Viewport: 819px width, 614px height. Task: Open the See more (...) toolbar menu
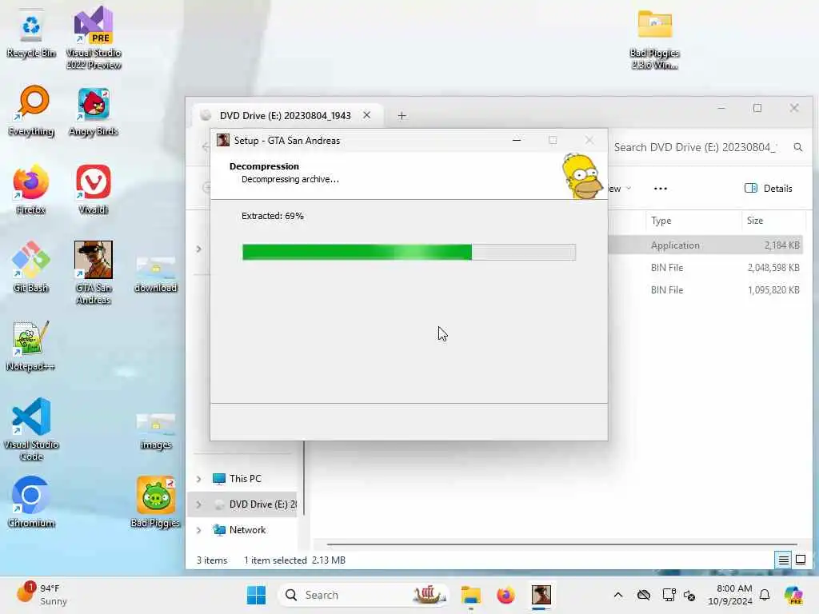pos(660,189)
